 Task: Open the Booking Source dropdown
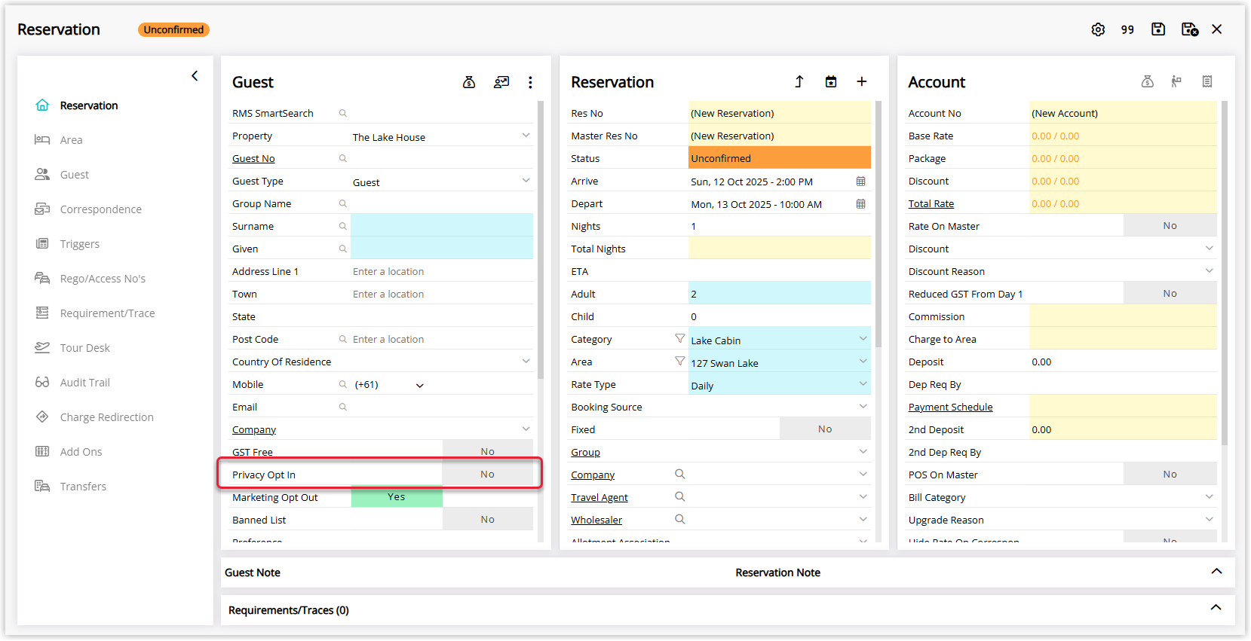click(863, 407)
